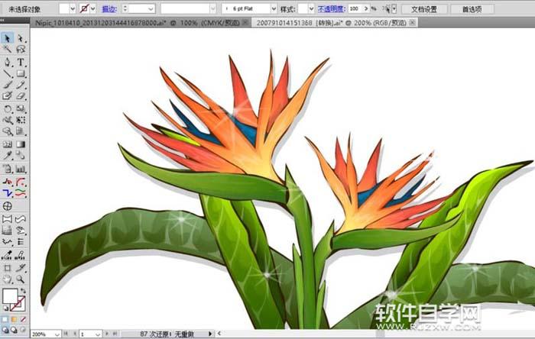Select the Symbol Sprayer tool
The width and height of the screenshot is (535, 339).
pyautogui.click(x=7, y=169)
